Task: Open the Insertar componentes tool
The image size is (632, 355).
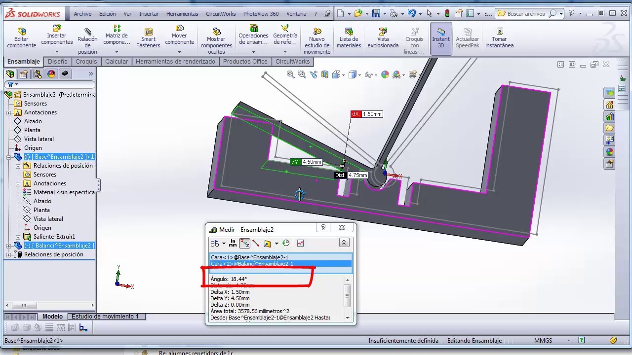Action: (x=57, y=35)
